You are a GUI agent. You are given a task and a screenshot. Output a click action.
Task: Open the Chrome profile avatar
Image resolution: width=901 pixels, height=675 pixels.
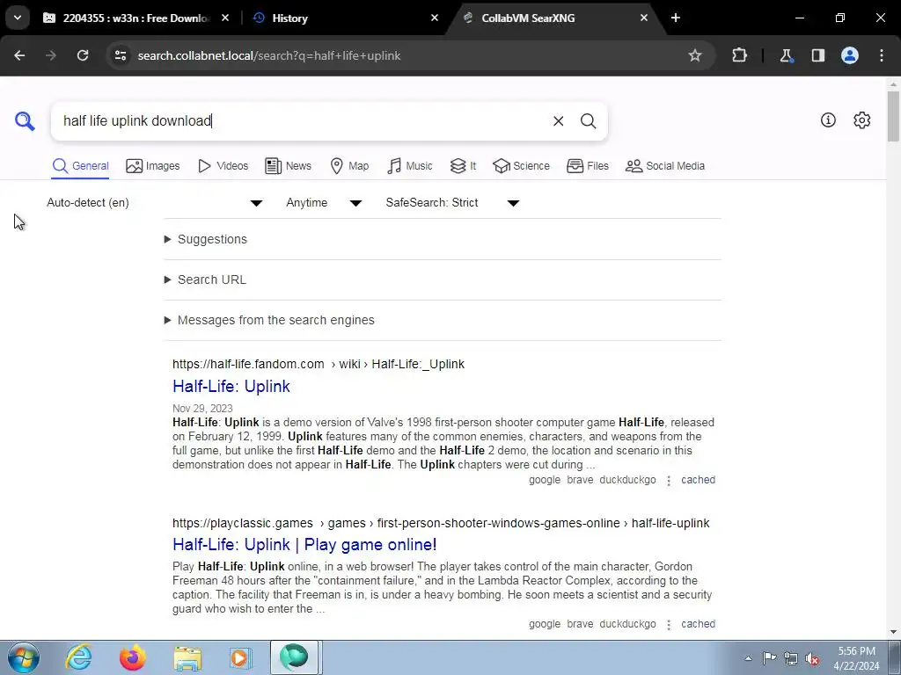click(850, 55)
